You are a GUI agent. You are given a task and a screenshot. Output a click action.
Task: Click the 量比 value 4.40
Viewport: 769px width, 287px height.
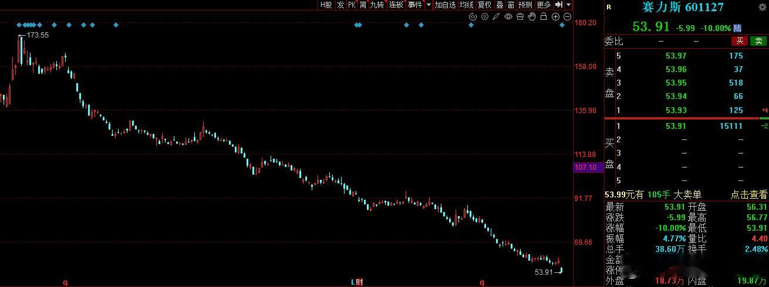pos(760,238)
